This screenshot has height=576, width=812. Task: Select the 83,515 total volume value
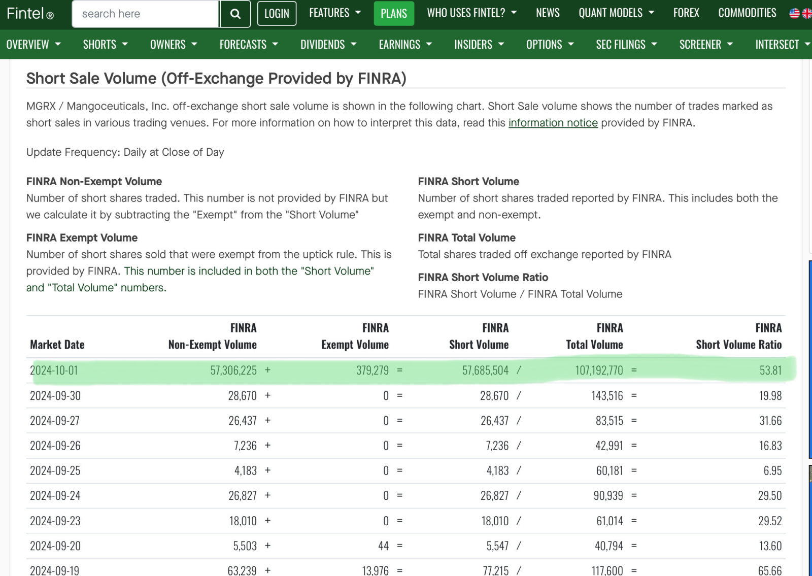pyautogui.click(x=610, y=420)
